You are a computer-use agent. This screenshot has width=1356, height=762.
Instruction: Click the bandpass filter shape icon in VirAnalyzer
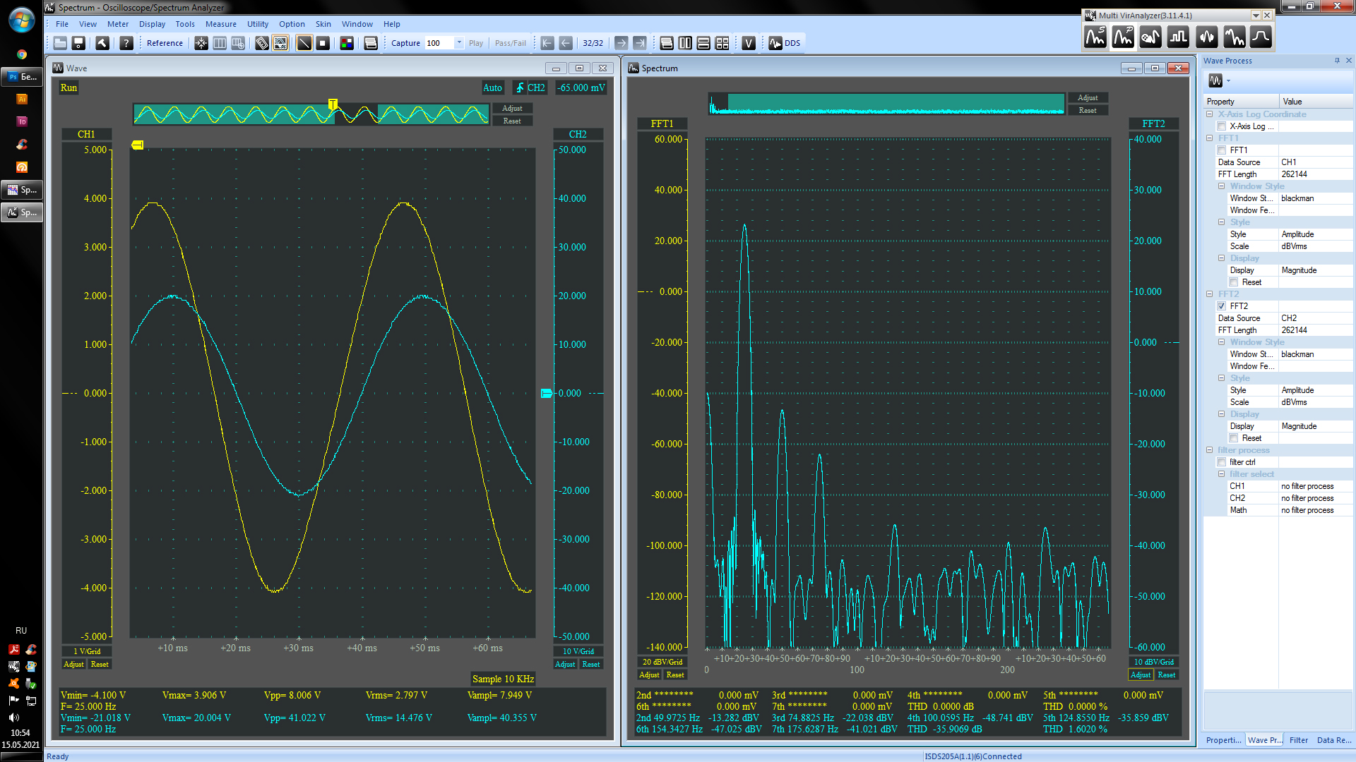(x=1261, y=37)
